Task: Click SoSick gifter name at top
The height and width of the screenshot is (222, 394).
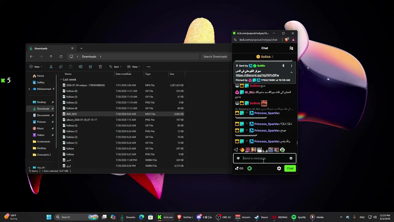Action: [266, 57]
